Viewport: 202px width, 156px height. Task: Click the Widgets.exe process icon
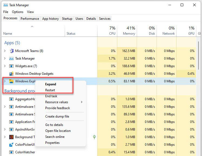(11, 66)
